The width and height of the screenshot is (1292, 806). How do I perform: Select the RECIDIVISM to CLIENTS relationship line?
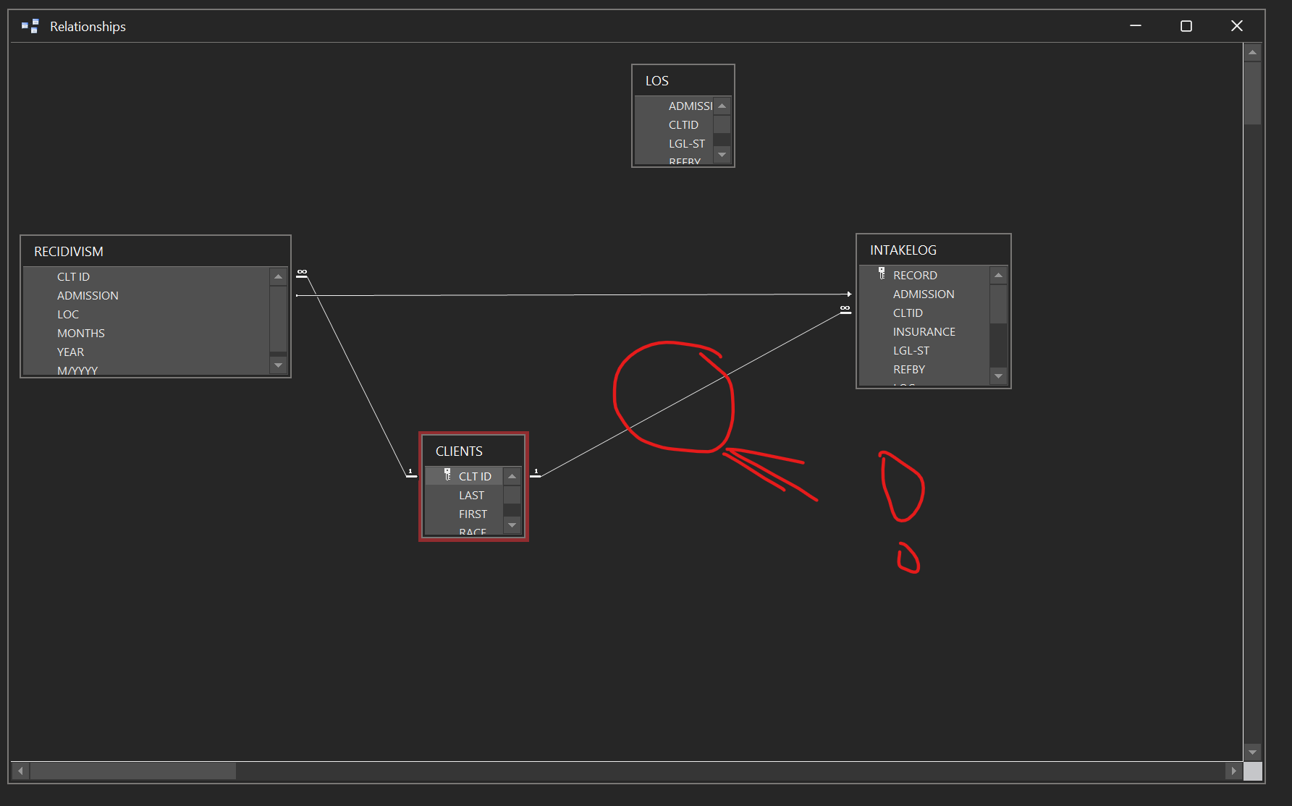coord(357,376)
